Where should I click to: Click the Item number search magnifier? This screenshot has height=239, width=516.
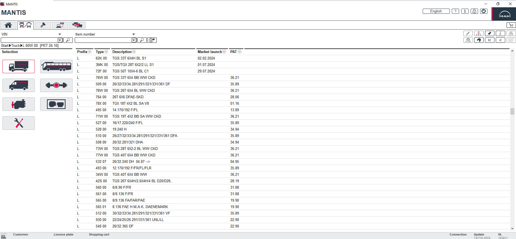click(x=142, y=40)
